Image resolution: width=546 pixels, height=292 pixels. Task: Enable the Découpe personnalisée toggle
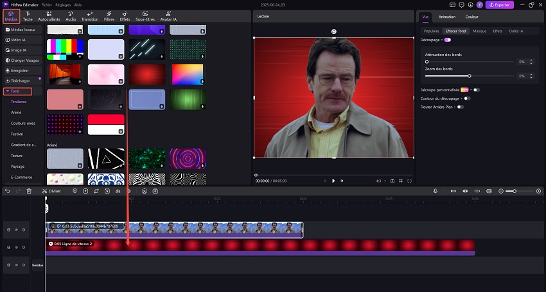pyautogui.click(x=477, y=89)
